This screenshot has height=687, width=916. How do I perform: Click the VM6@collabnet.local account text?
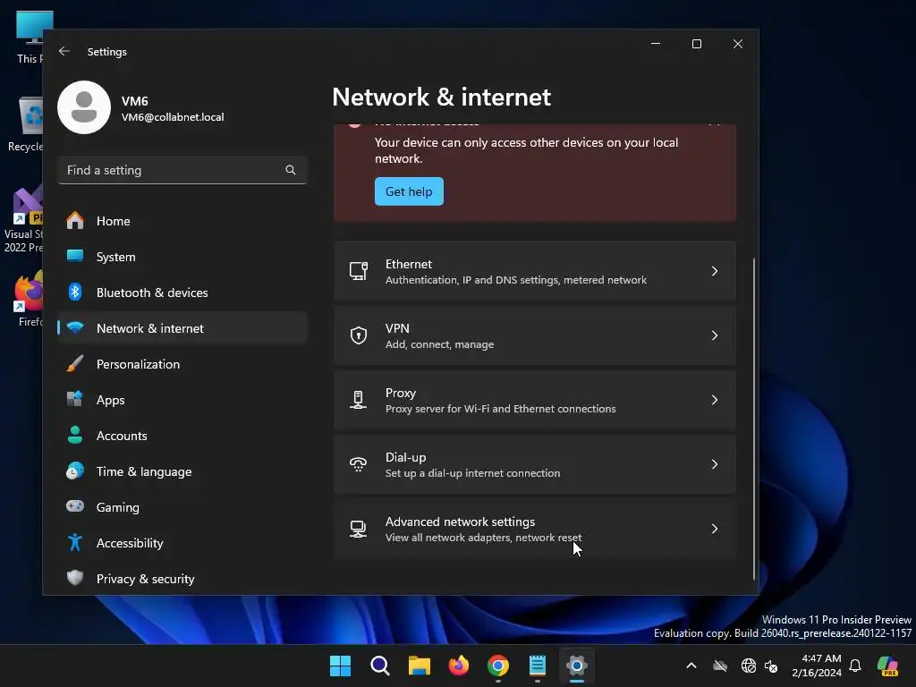pyautogui.click(x=173, y=117)
